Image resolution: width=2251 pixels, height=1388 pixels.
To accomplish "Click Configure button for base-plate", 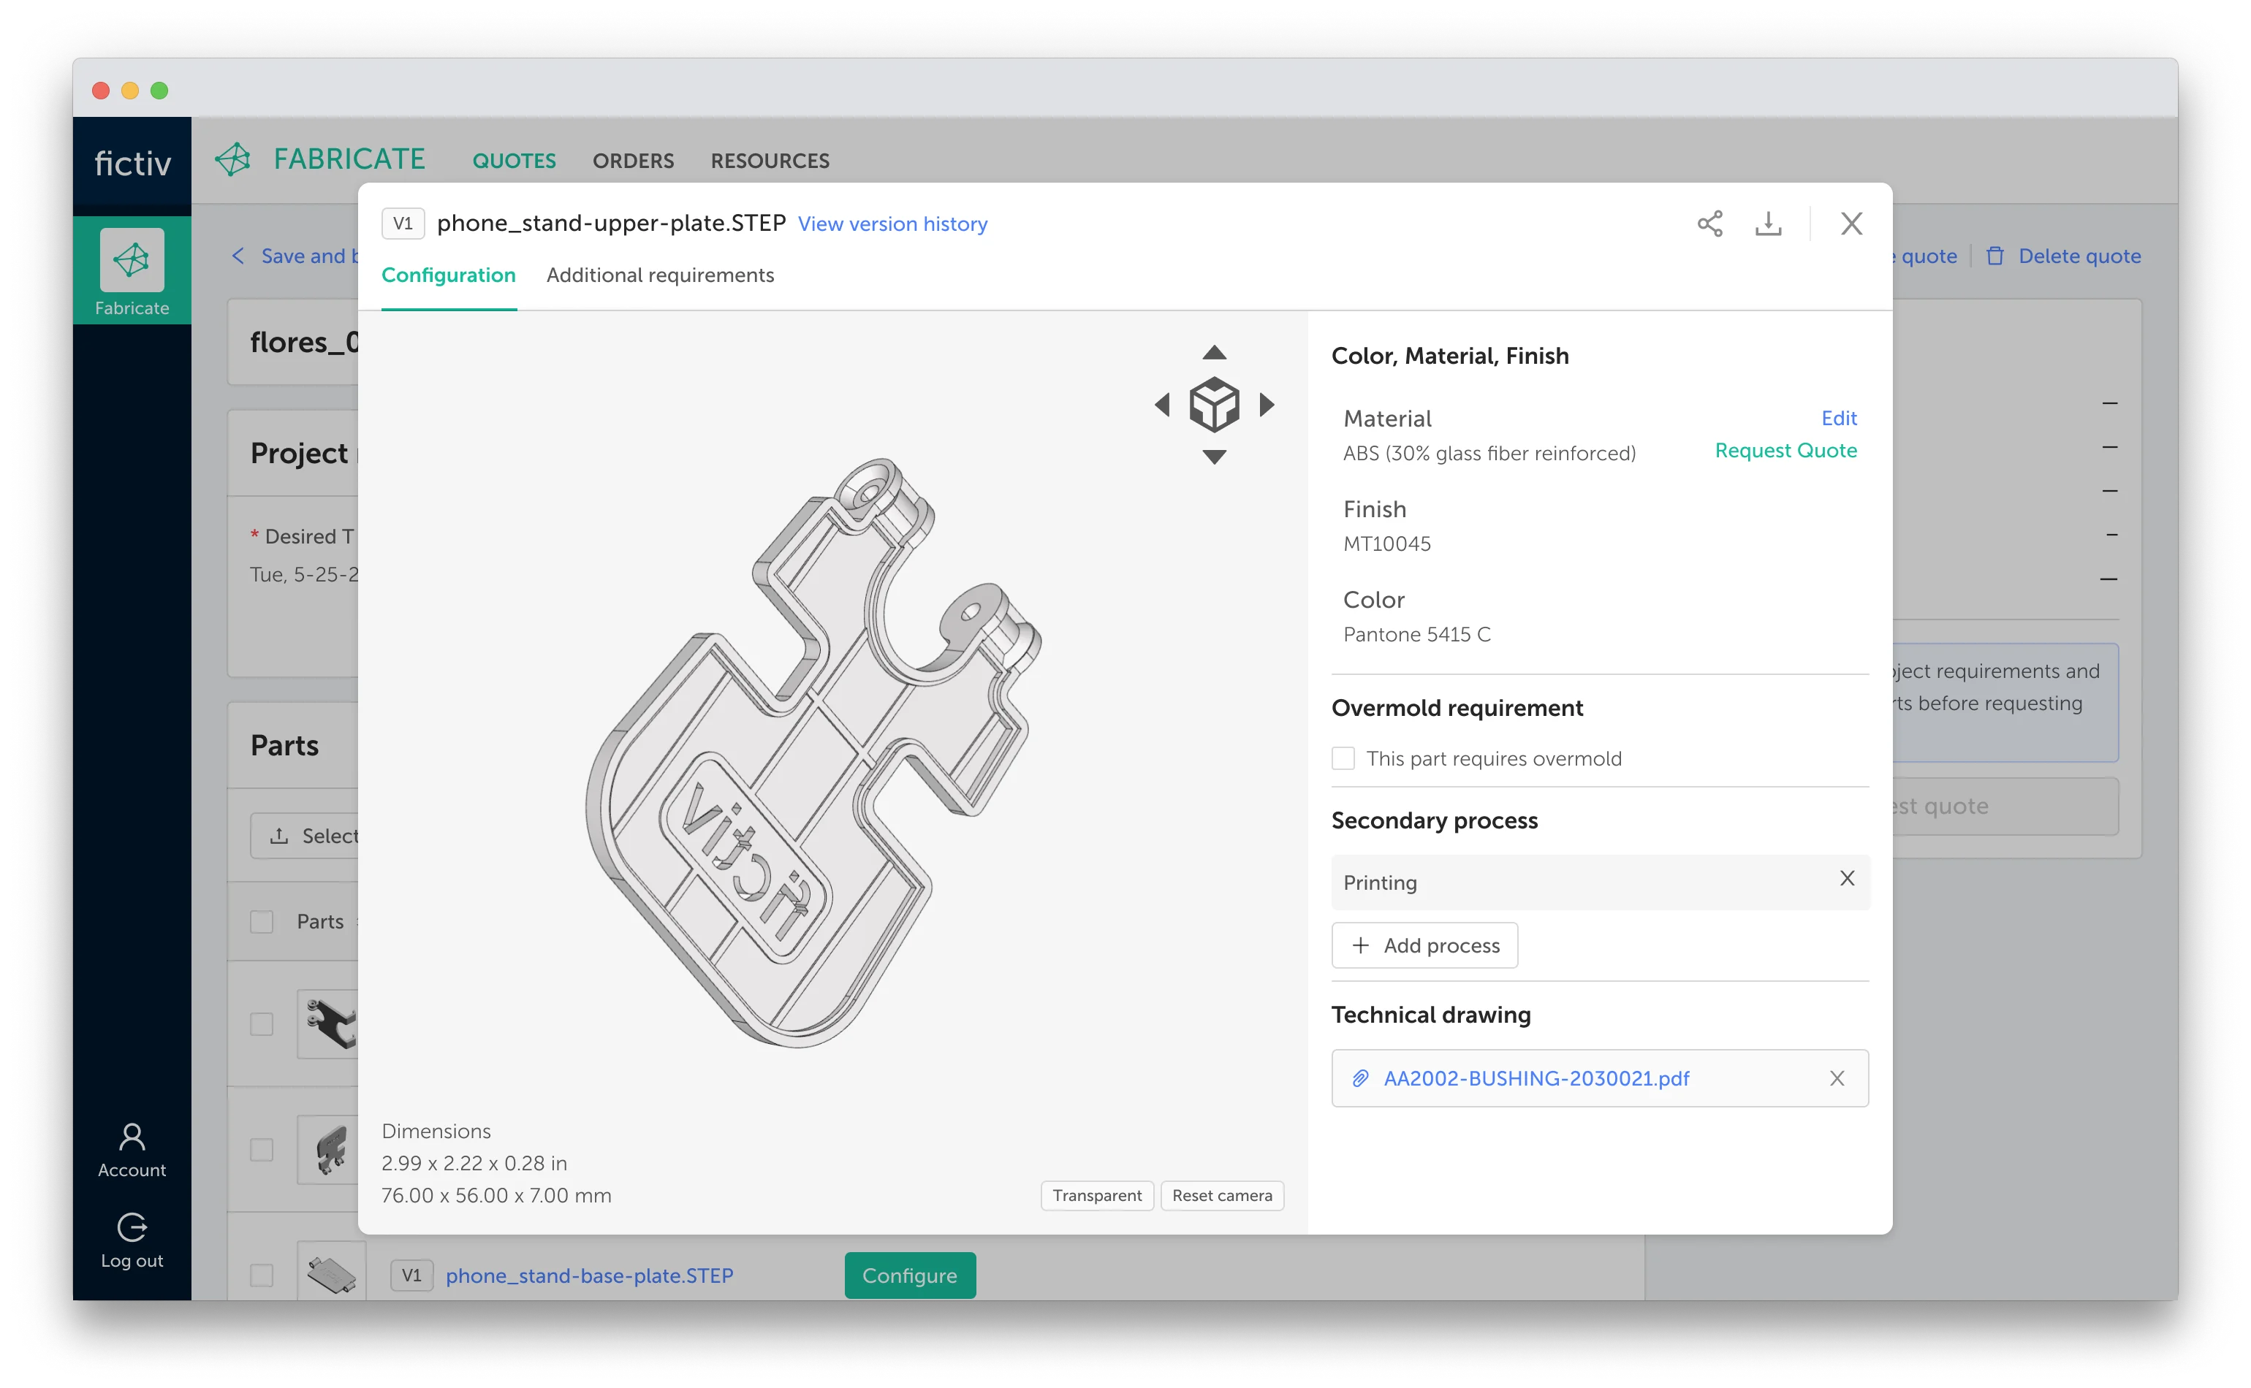I will click(x=910, y=1275).
